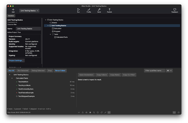Viewport: 188px width, 123px height.
Task: Click the Debug Selected button
Action: click(38, 71)
